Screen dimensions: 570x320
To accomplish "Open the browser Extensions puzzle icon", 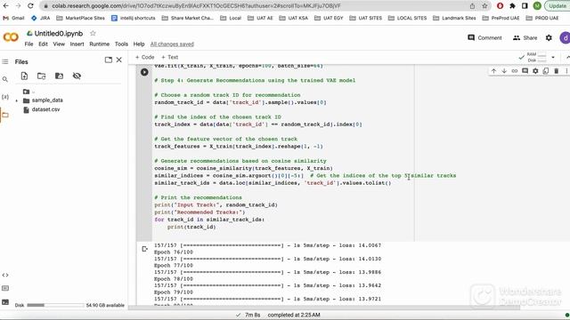I will [513, 6].
